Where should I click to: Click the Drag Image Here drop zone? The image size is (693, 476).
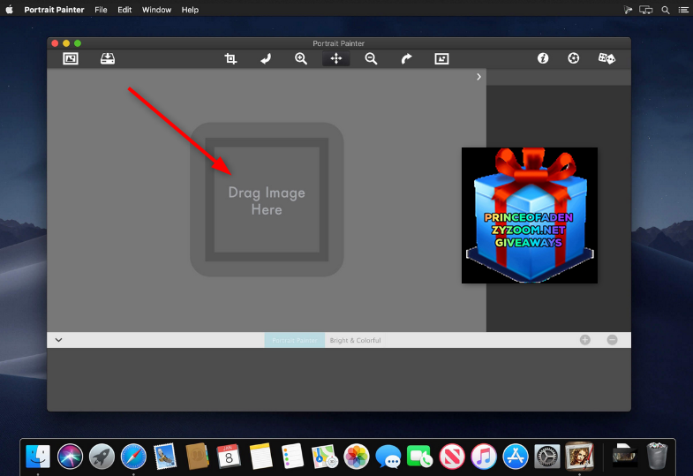(267, 200)
